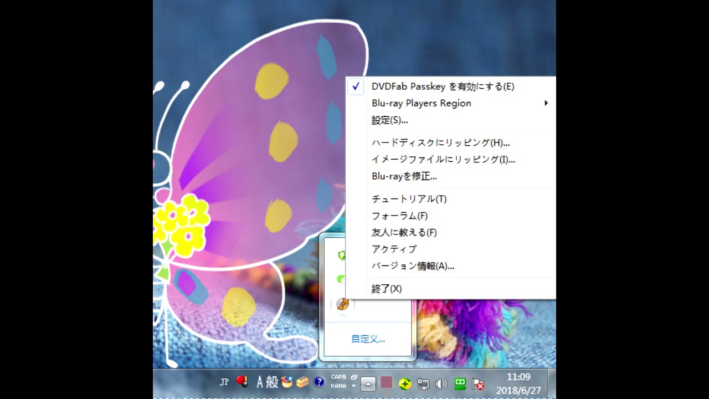This screenshot has width=709, height=399.
Task: Click language bar restore icon
Action: [x=354, y=377]
